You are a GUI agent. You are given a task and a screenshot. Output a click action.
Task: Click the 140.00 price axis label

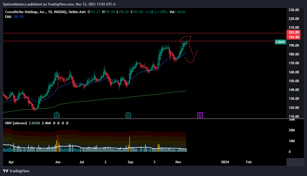coord(294,90)
